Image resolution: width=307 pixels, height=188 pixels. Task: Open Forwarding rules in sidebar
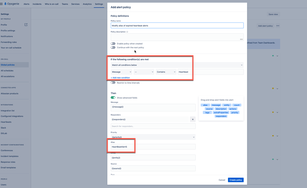pos(9,42)
